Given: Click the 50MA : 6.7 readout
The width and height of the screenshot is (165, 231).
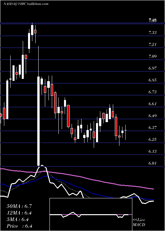Looking at the screenshot, I should click(x=19, y=206).
